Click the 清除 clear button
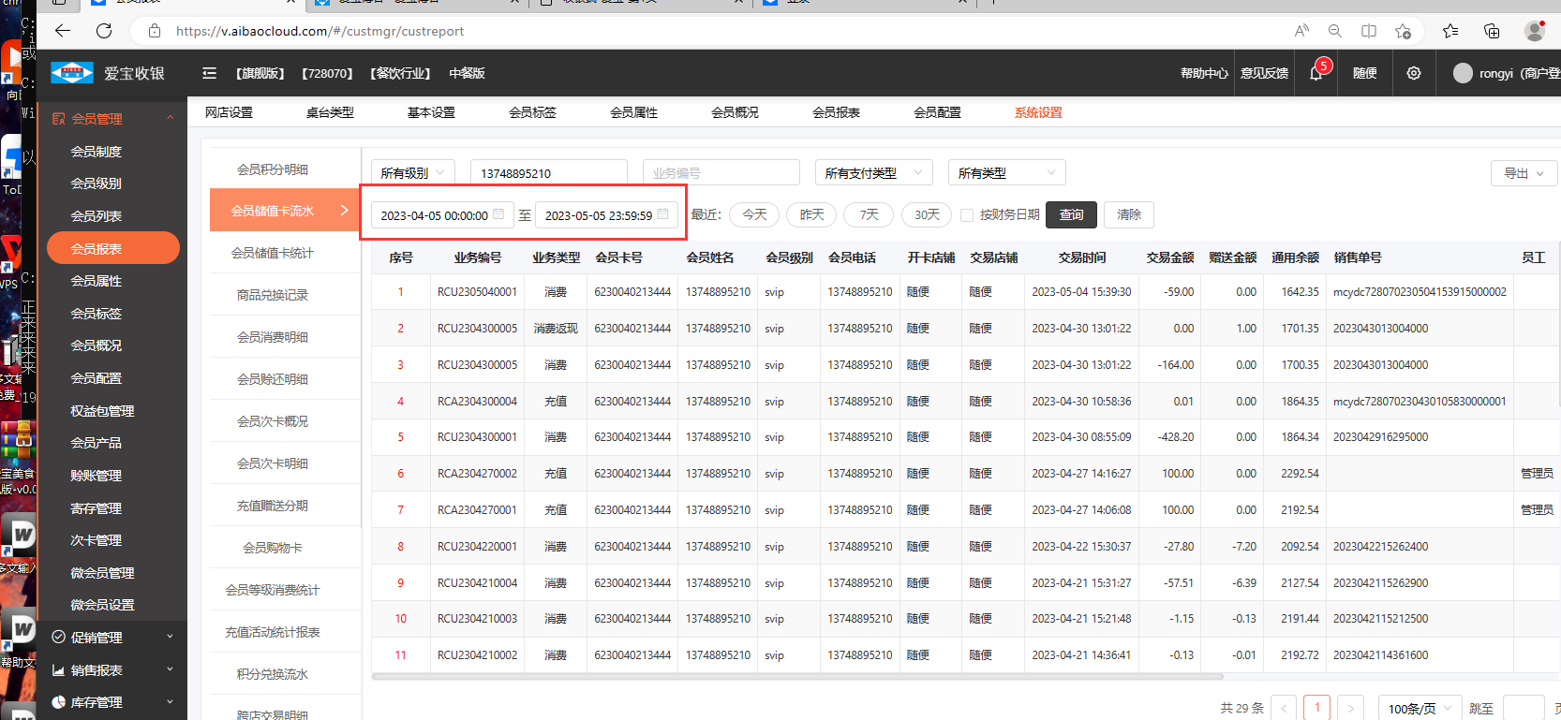Screen dimensions: 1561x720 1129,214
